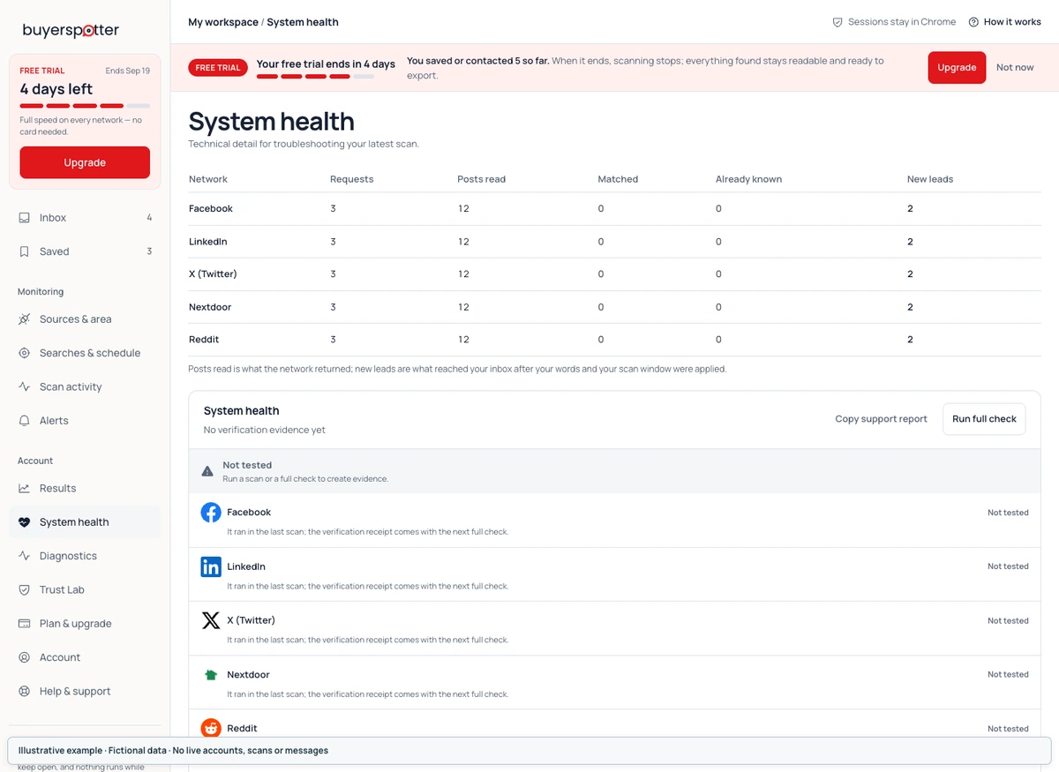Open the Inbox menu item

tap(86, 218)
